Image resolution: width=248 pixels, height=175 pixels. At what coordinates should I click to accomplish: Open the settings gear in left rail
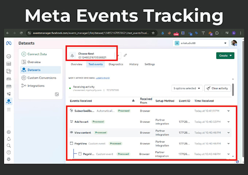pyautogui.click(x=9, y=132)
